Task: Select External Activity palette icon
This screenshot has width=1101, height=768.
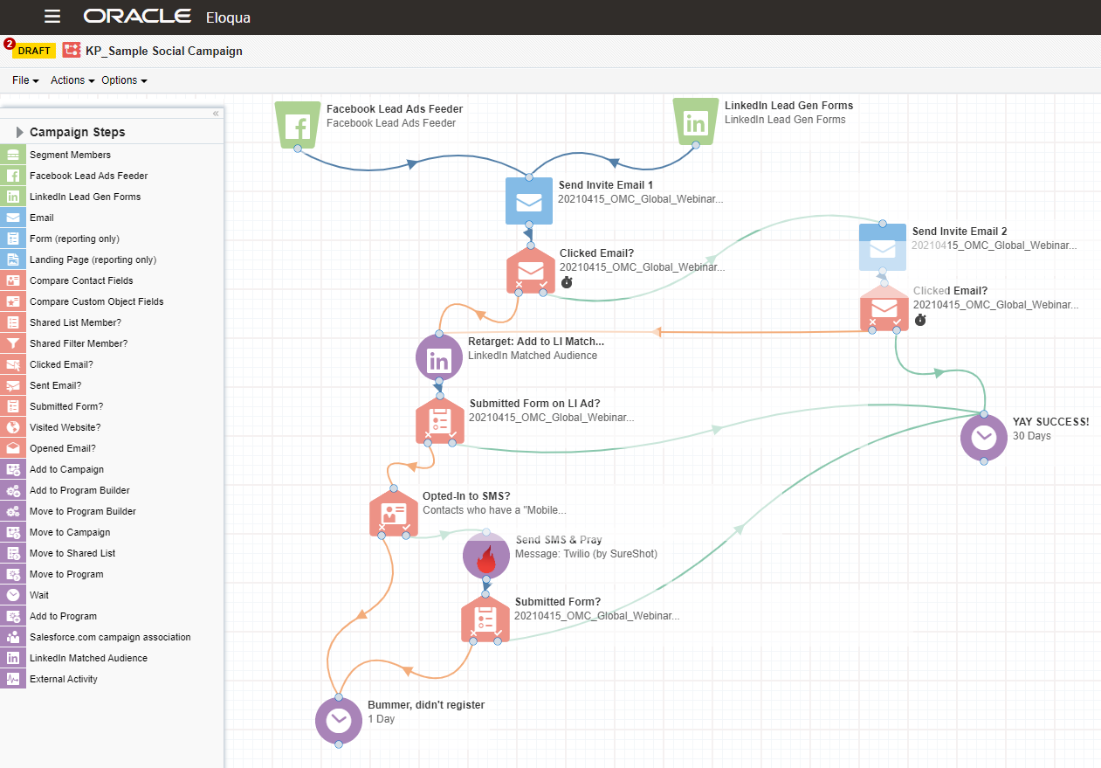Action: coord(13,679)
